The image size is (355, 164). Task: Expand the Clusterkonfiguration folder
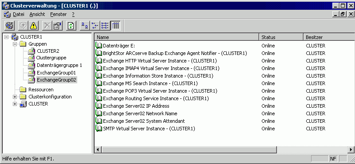[15, 97]
